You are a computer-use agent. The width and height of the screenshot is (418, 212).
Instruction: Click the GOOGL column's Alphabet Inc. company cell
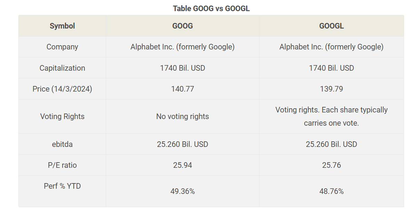coord(331,47)
